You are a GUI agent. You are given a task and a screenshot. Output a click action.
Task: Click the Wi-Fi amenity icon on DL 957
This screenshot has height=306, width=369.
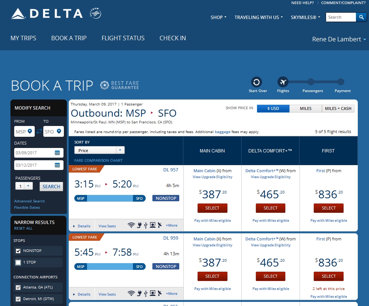pyautogui.click(x=131, y=225)
